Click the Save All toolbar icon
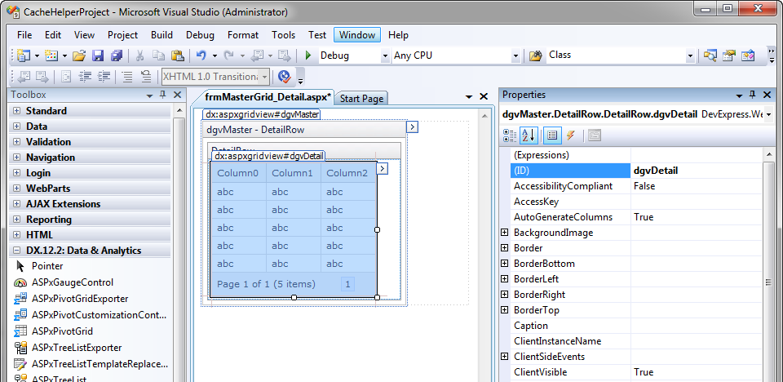 point(117,56)
